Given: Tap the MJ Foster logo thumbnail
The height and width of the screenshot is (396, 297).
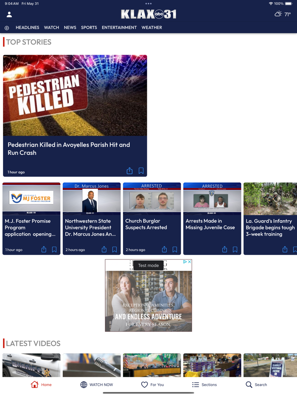Looking at the screenshot, I should click(31, 198).
